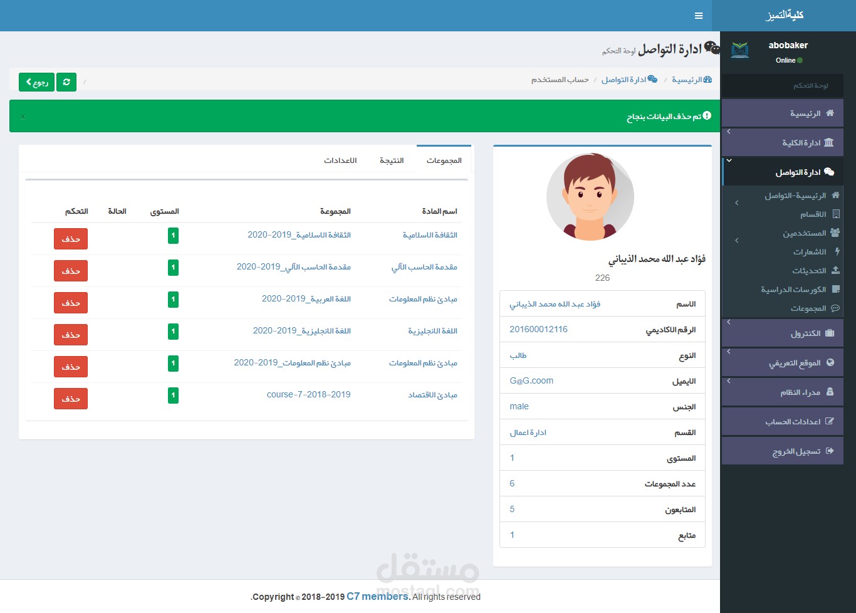
Task: Open the الاعدادات tab
Action: click(x=340, y=160)
